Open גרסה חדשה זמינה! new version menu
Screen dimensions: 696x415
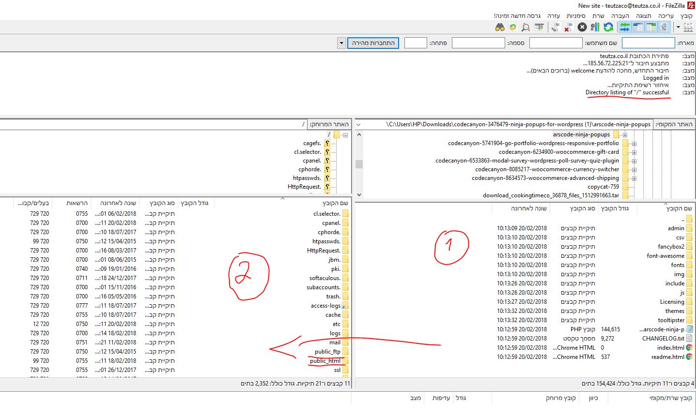(517, 16)
